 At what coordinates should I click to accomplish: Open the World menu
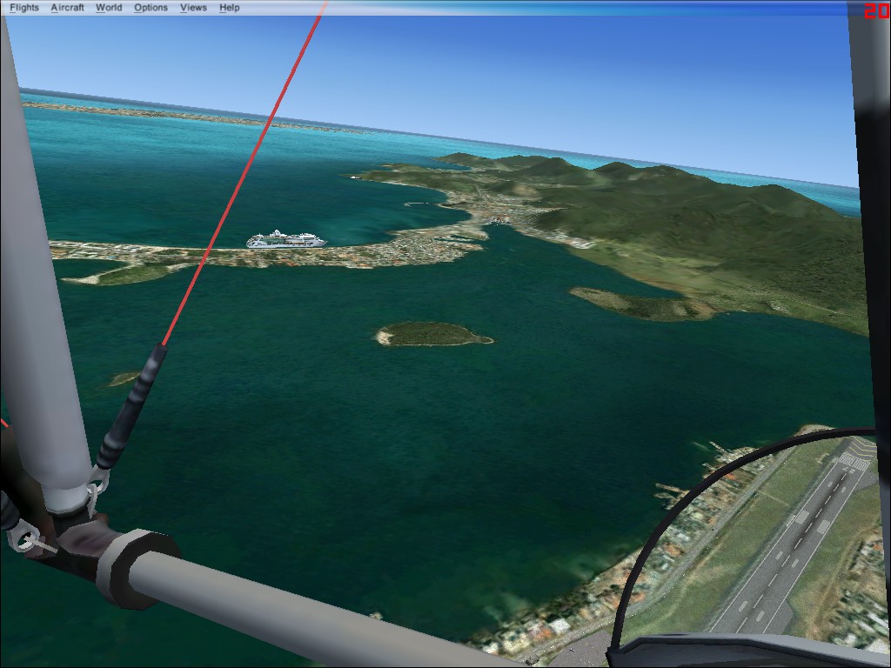[x=109, y=8]
